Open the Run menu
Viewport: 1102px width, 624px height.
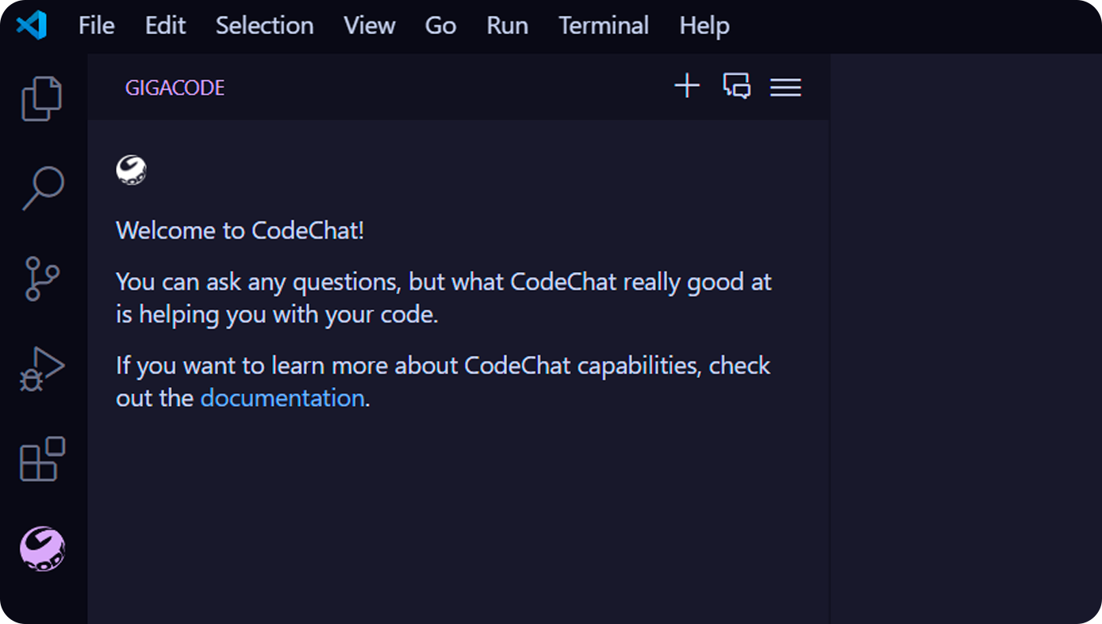(507, 25)
